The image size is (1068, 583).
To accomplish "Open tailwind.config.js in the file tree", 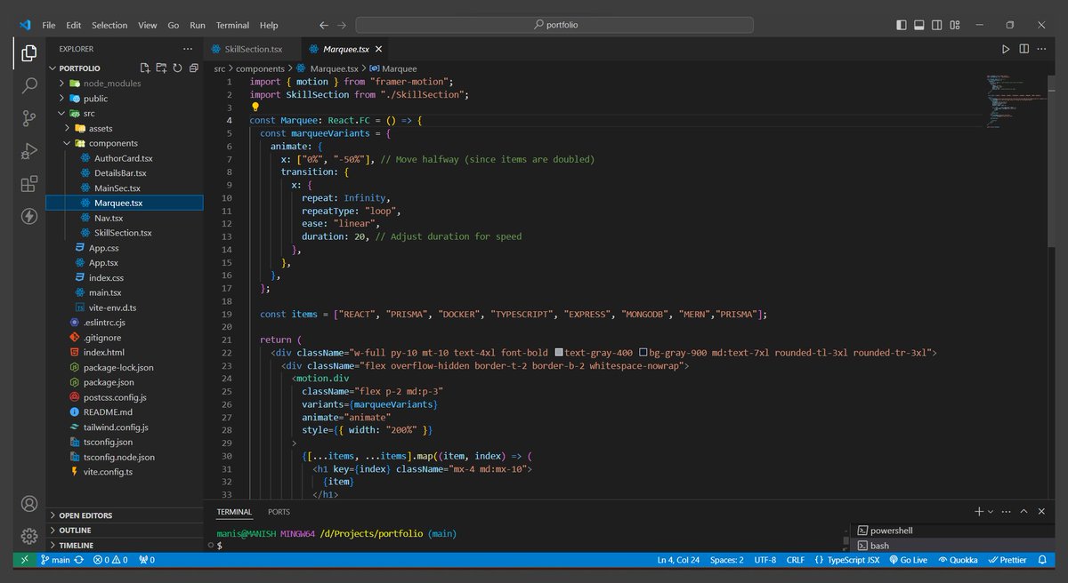I will coord(116,427).
